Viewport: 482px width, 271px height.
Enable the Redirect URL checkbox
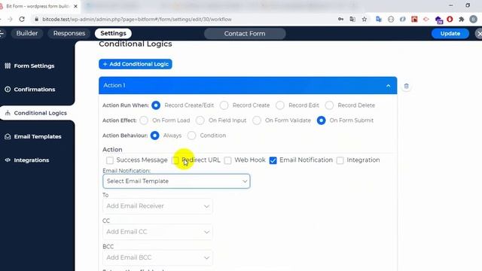point(175,160)
